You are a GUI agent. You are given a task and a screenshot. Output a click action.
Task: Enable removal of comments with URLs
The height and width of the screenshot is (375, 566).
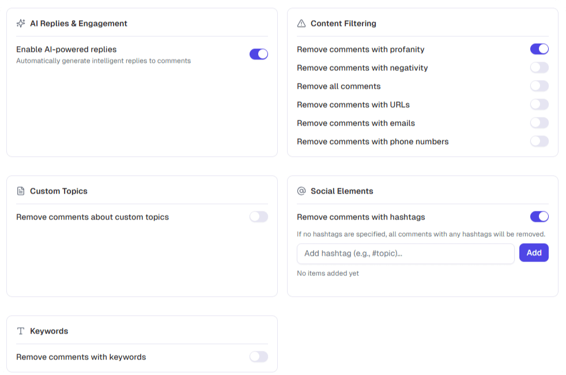coord(539,104)
